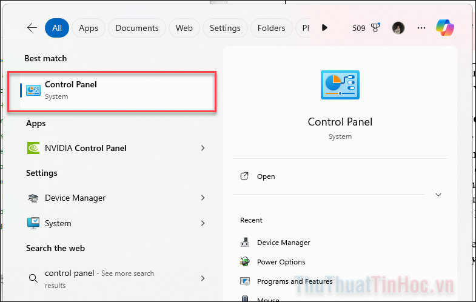Go back with the left arrow
476x302 pixels.
(x=32, y=28)
